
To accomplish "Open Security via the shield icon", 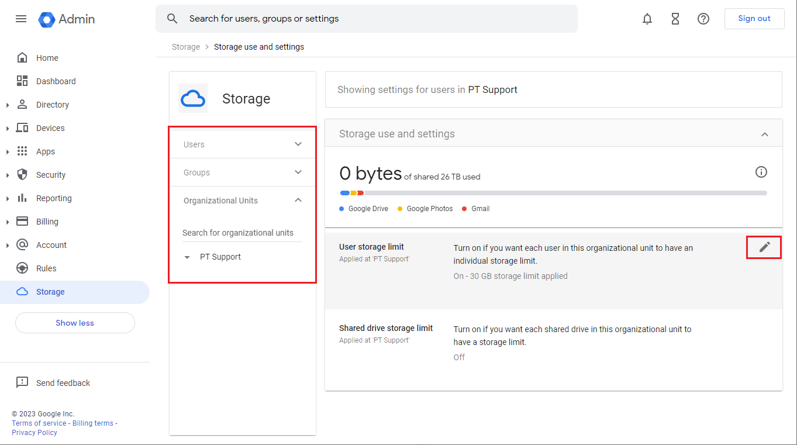I will pyautogui.click(x=22, y=174).
